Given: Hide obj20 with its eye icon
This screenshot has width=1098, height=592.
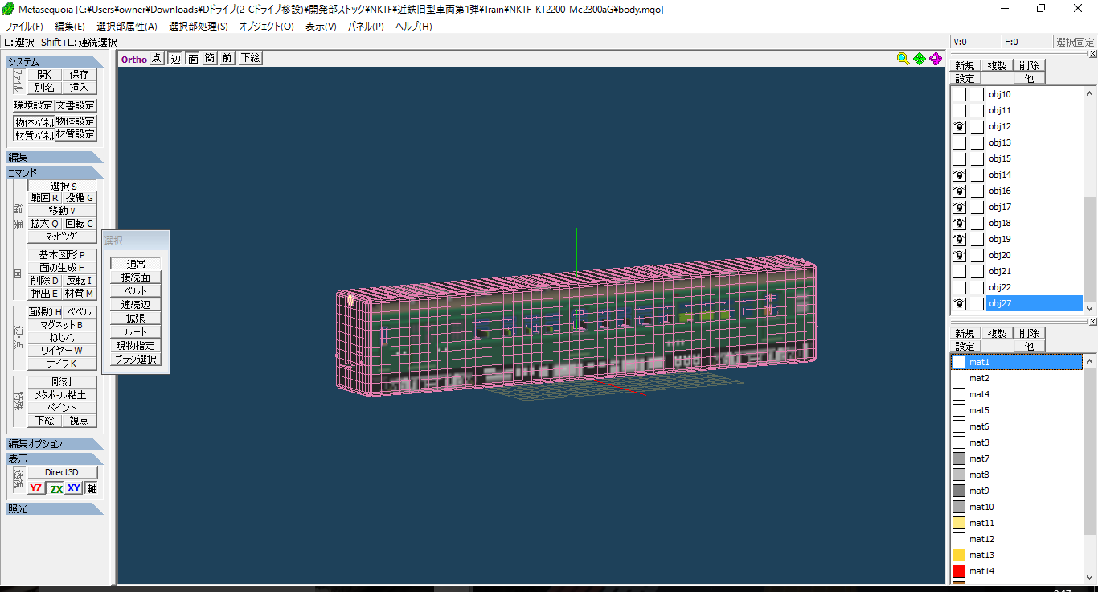Looking at the screenshot, I should click(x=959, y=255).
